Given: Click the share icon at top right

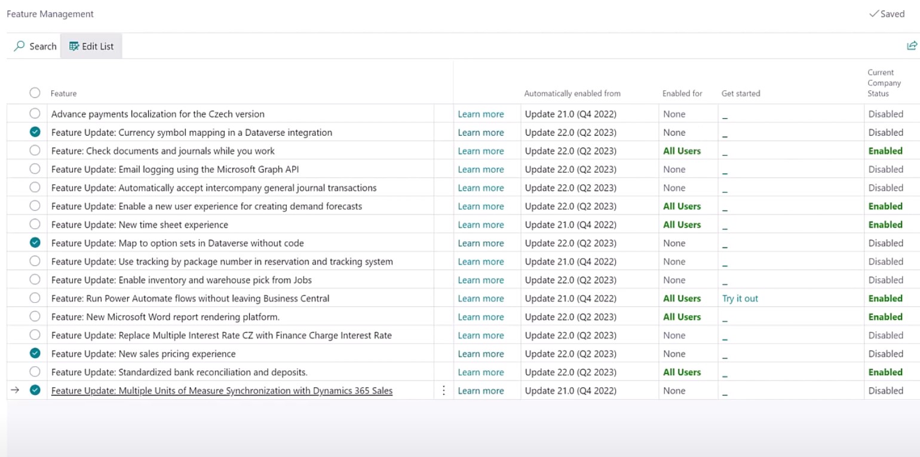Looking at the screenshot, I should pyautogui.click(x=912, y=46).
